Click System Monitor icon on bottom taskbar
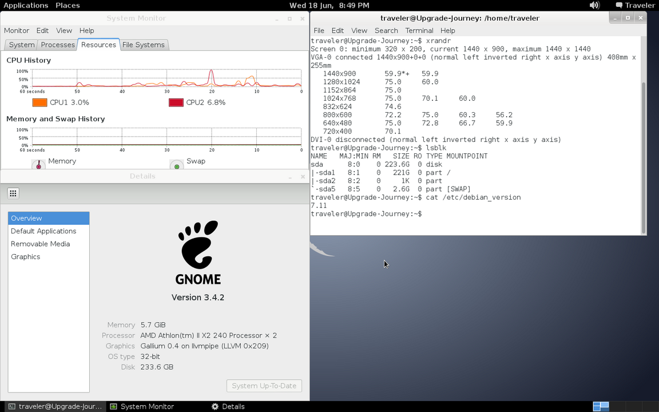659x412 pixels. [x=113, y=406]
